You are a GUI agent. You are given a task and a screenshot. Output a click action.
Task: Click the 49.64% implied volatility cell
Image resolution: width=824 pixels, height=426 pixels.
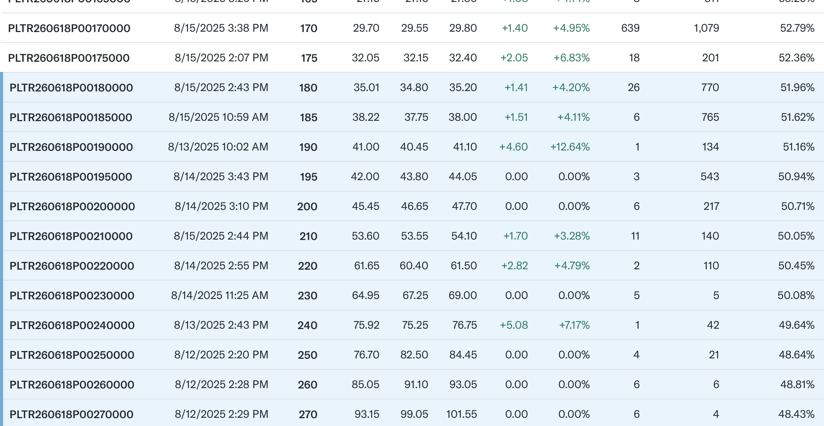click(796, 325)
